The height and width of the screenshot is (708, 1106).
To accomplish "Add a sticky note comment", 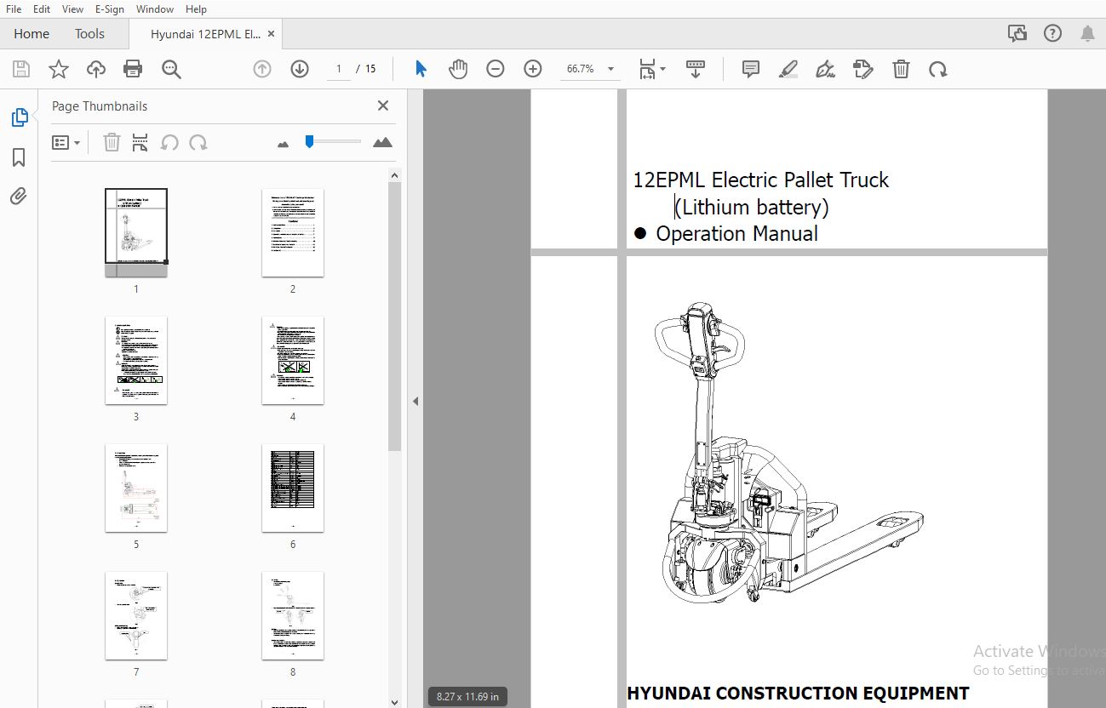I will [x=751, y=69].
